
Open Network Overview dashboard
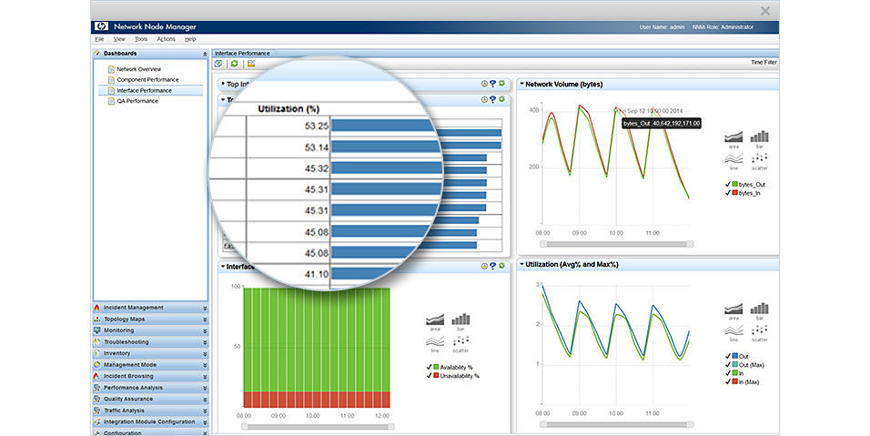coord(138,69)
